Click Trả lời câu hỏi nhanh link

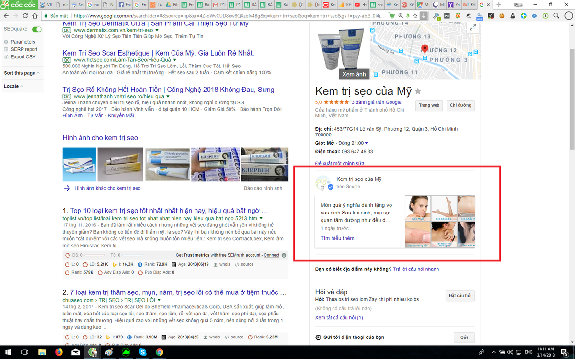click(416, 269)
